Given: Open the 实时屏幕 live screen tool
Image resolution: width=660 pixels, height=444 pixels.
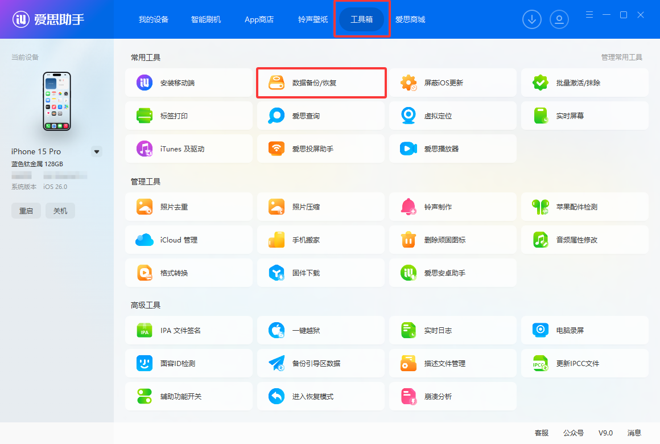Looking at the screenshot, I should coord(584,116).
